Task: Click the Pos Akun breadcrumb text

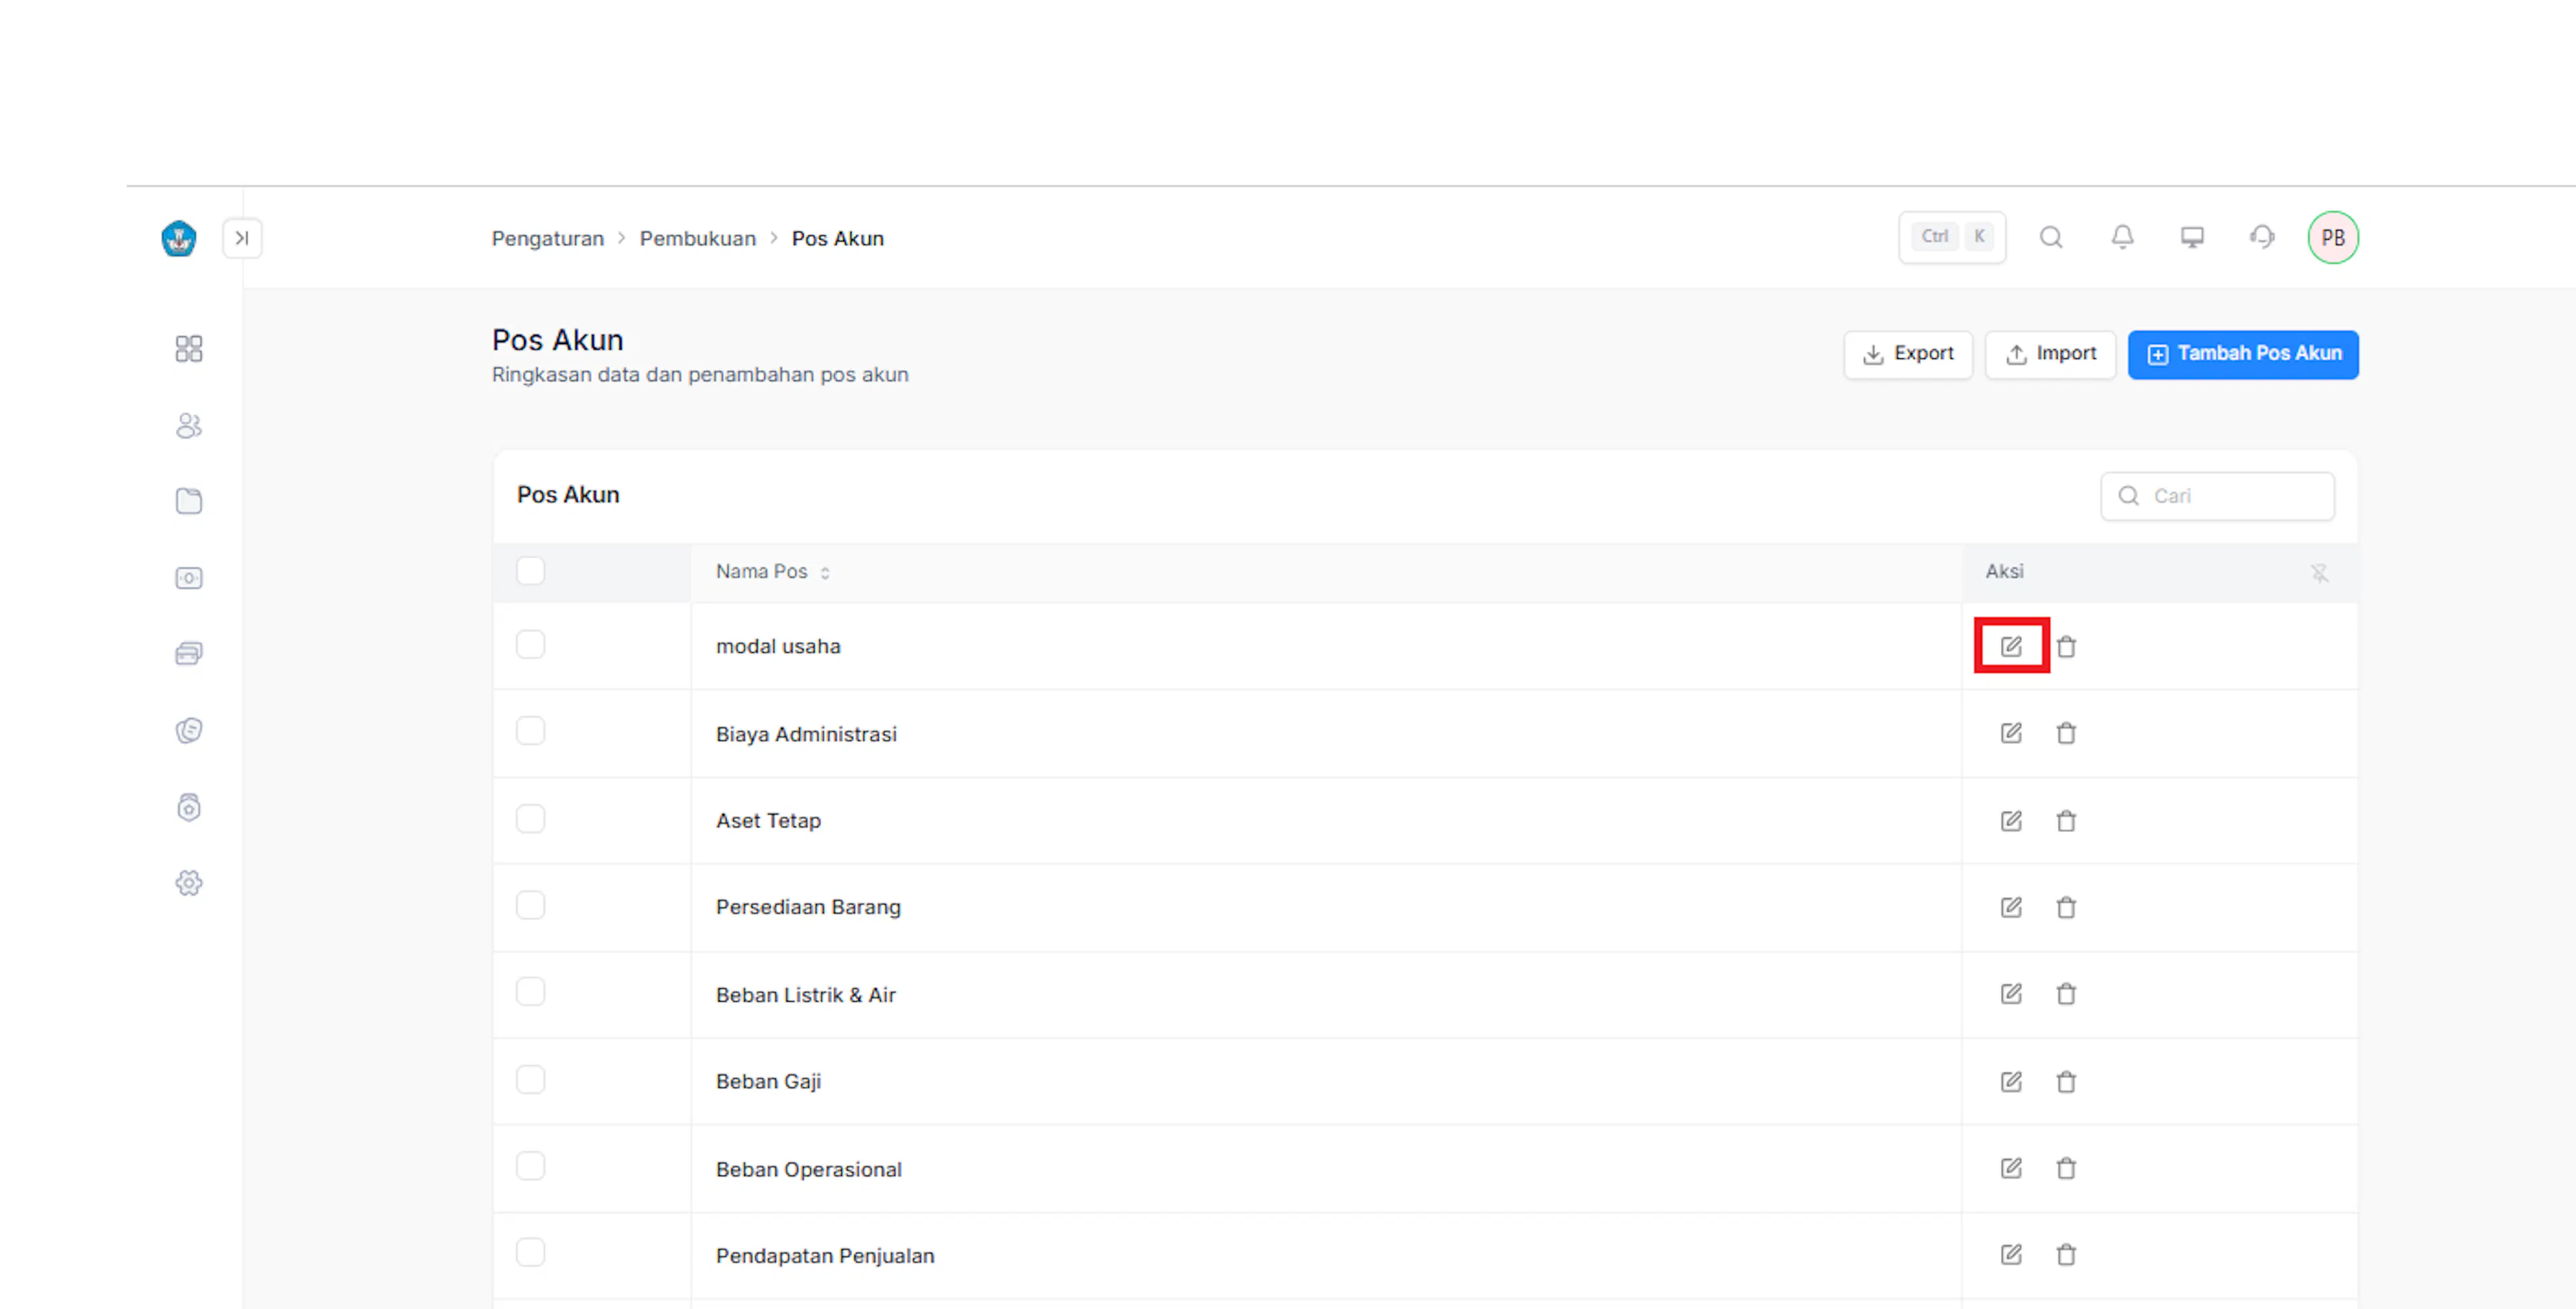Action: pos(838,239)
